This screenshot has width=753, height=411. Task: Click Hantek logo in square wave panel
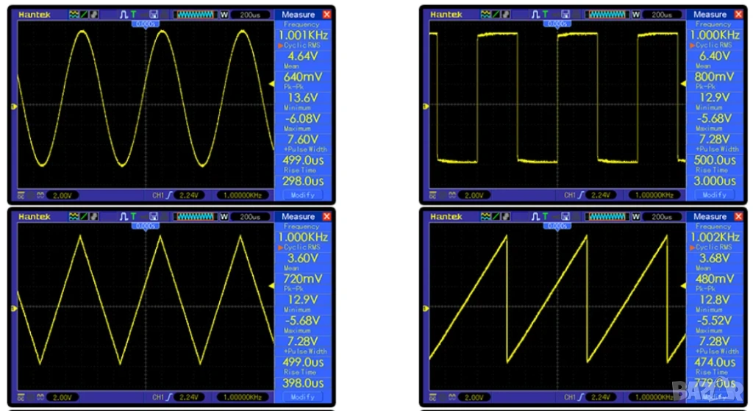point(446,15)
